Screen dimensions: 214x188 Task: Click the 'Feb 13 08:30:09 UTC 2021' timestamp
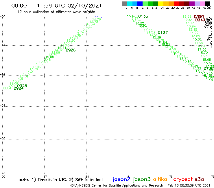(189, 185)
